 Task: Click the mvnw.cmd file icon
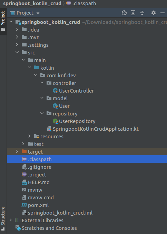pos(24,198)
